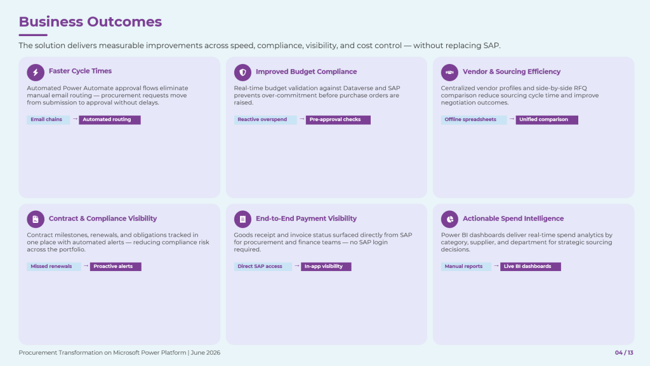650x366 pixels.
Task: Click the pie chart Spend Intelligence icon
Action: coord(449,219)
